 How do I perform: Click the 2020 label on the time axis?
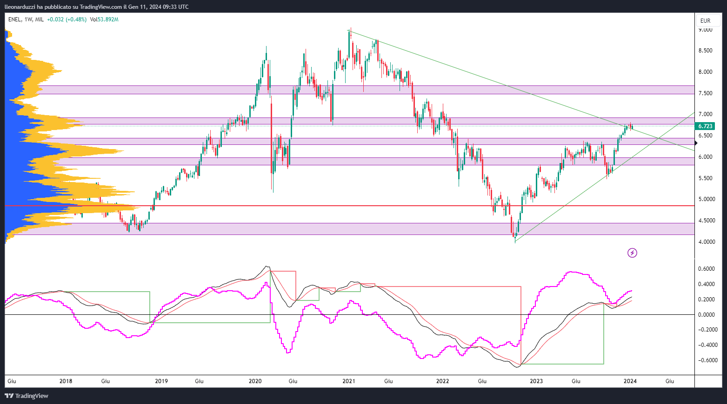pos(255,381)
